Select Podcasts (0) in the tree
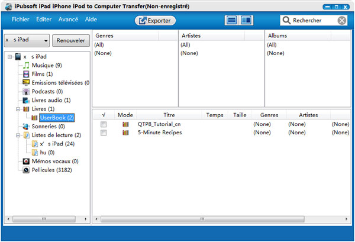The height and width of the screenshot is (242, 355). tap(47, 92)
